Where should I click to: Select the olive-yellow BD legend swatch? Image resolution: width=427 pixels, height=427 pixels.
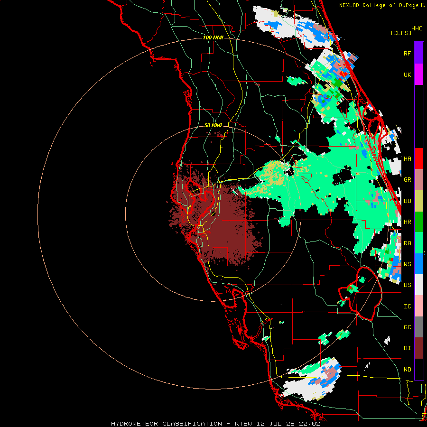[419, 201]
